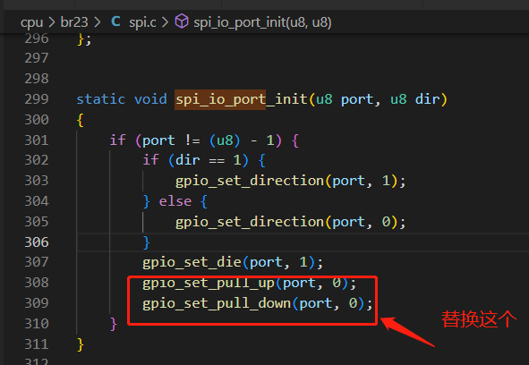
Task: Expand the chevron after cpu breadcrumb
Action: (52, 22)
